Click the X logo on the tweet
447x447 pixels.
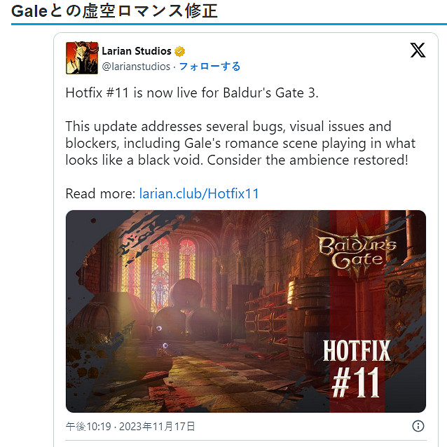point(418,50)
